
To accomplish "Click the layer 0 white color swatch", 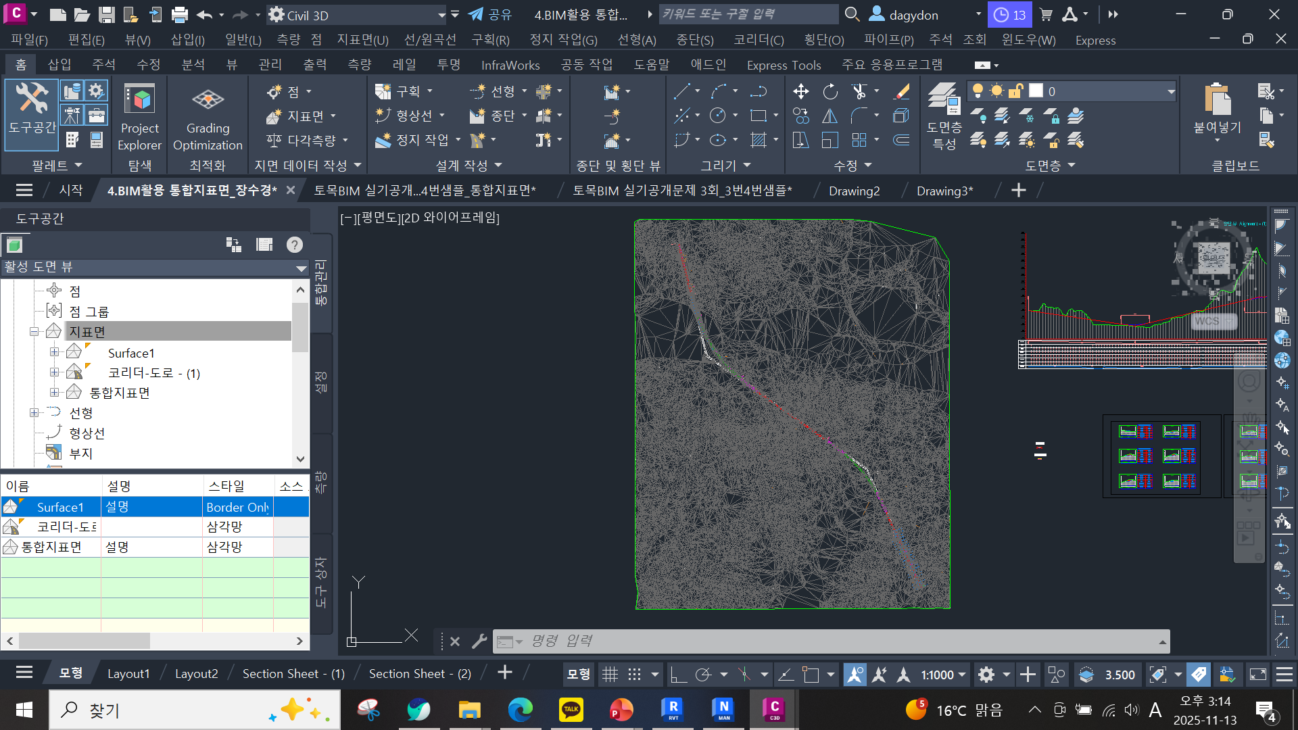I will 1036,91.
